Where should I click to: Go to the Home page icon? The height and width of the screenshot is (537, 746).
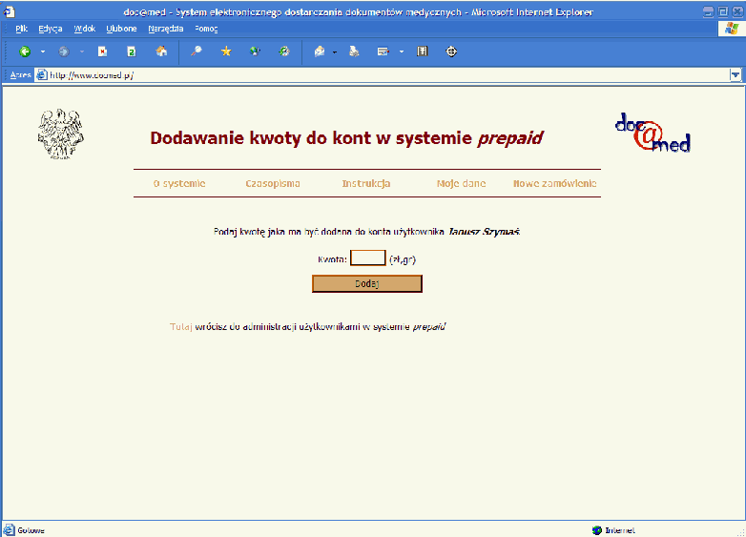[161, 52]
